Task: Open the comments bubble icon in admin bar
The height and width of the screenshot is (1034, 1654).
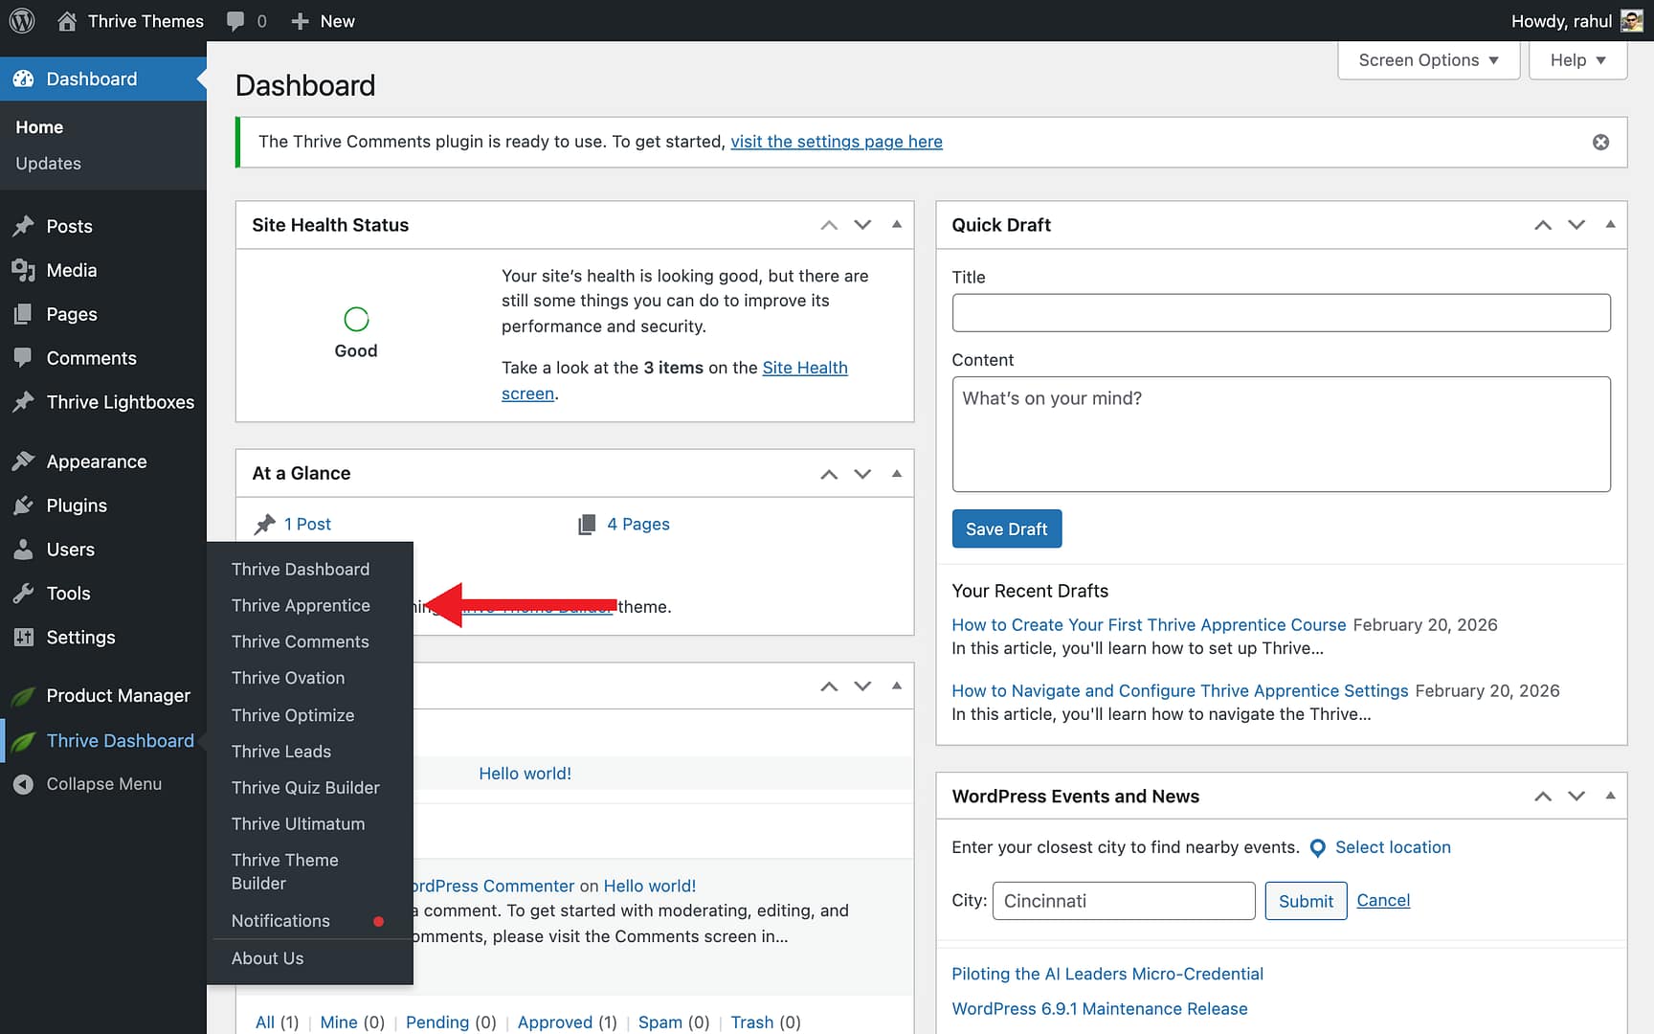Action: click(235, 21)
